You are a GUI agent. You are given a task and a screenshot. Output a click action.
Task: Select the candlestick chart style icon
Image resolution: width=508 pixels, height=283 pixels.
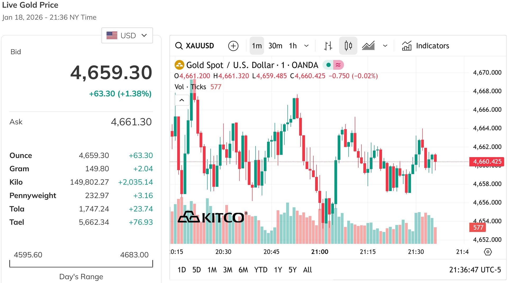click(348, 46)
